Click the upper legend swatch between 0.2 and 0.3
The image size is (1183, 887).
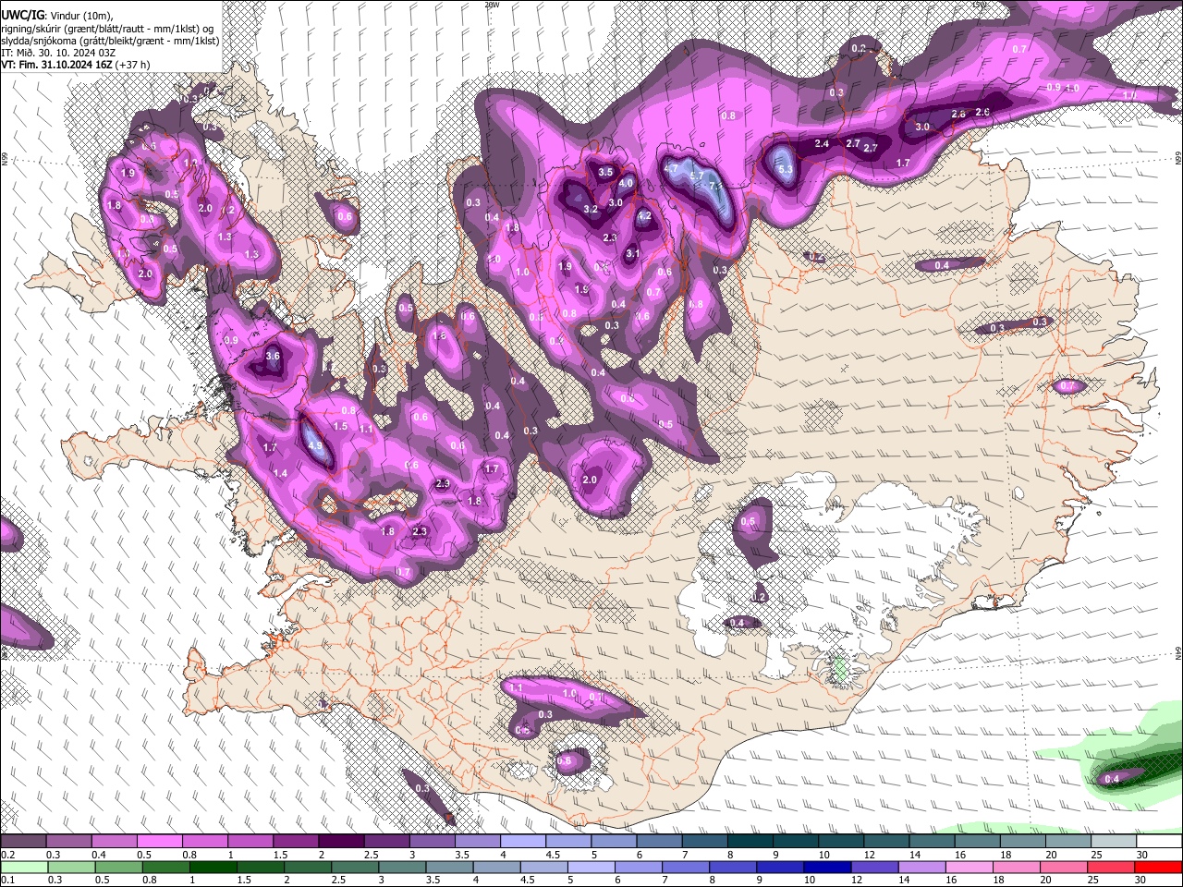pyautogui.click(x=23, y=842)
